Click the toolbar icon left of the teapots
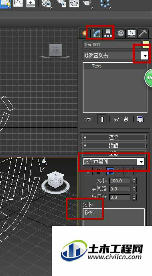 coord(47,3)
